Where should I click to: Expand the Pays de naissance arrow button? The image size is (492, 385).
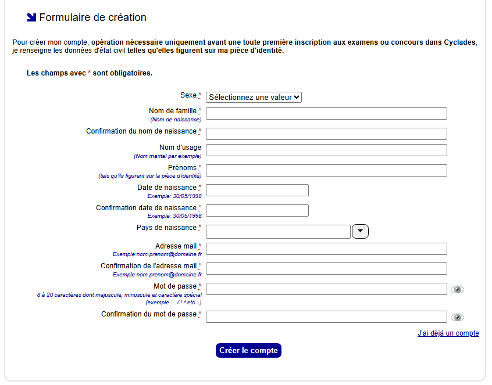click(x=361, y=231)
